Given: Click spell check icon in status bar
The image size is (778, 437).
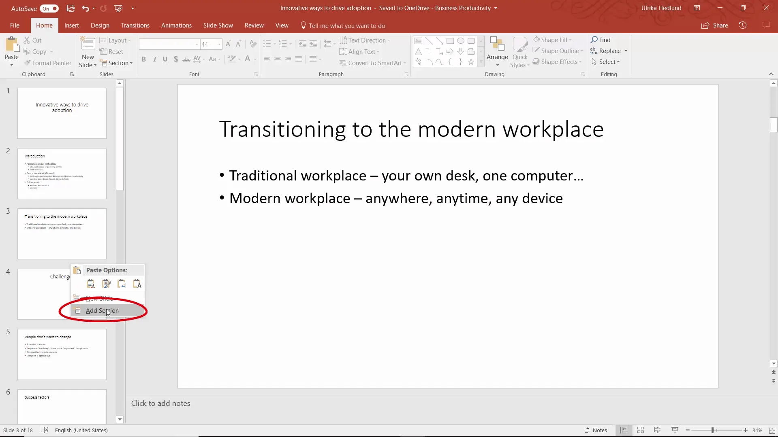Looking at the screenshot, I should coord(45,430).
